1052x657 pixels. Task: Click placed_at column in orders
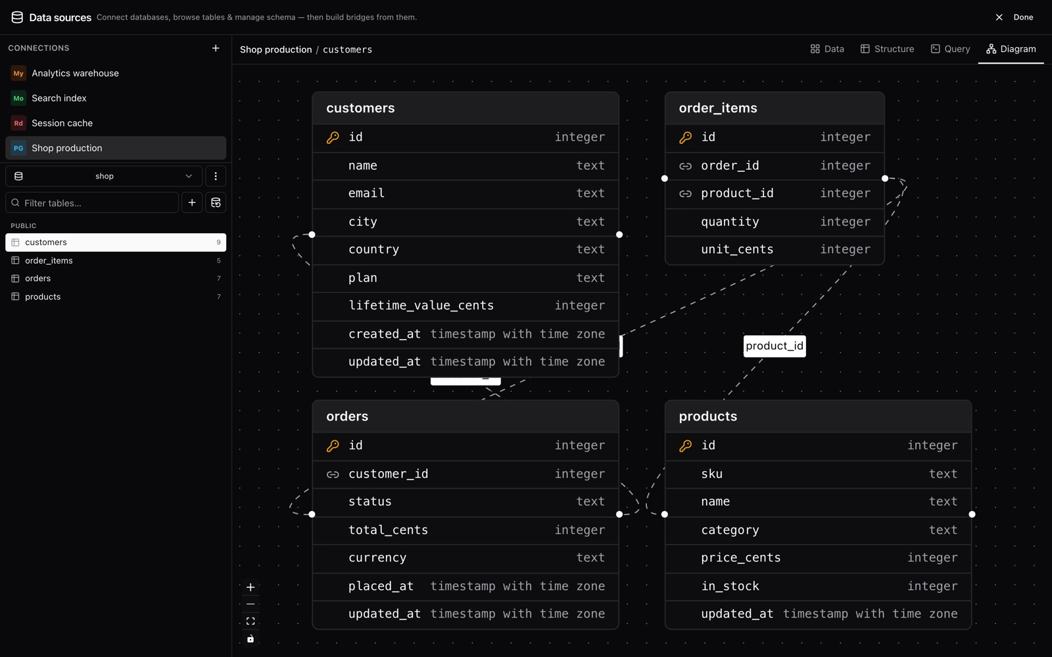(466, 587)
